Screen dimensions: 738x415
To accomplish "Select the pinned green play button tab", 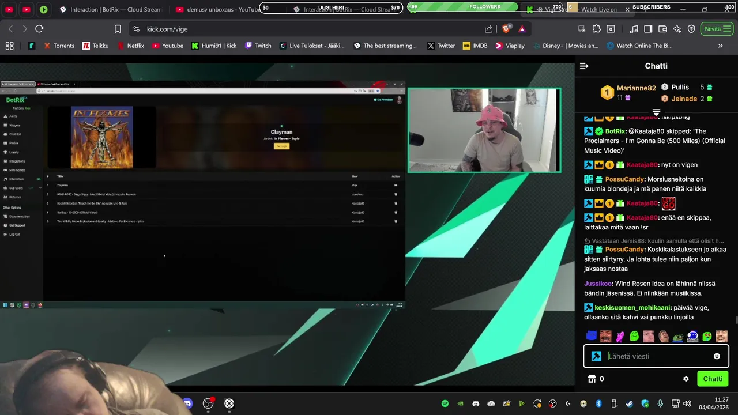I will [44, 9].
